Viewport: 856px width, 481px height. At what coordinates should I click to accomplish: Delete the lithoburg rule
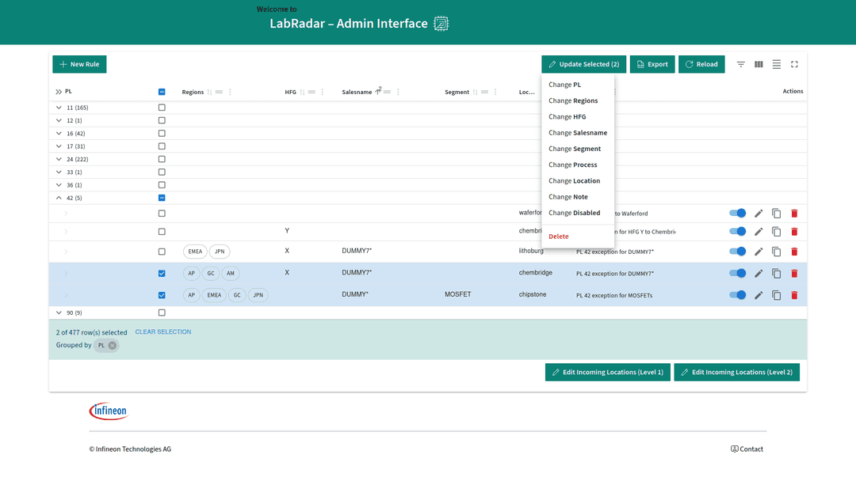794,252
